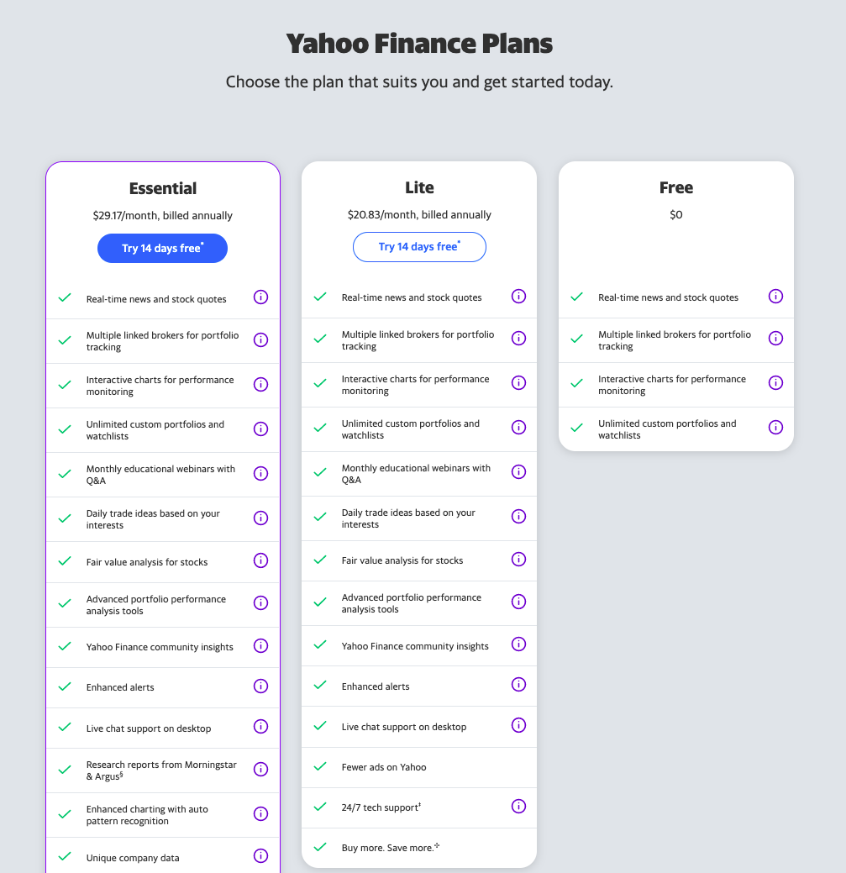Viewport: 846px width, 873px height.
Task: Click checkmark next to Lite's Fewer ads on Yahoo
Action: 319,766
